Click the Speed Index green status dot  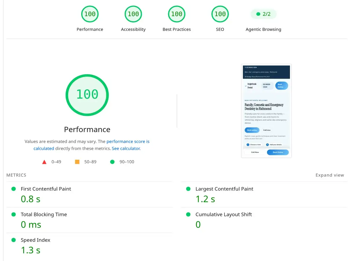[x=13, y=240]
